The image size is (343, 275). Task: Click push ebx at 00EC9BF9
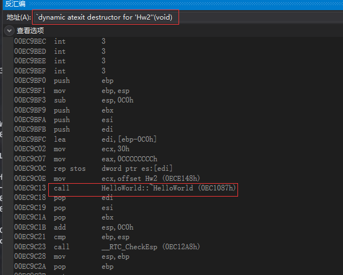[64, 110]
